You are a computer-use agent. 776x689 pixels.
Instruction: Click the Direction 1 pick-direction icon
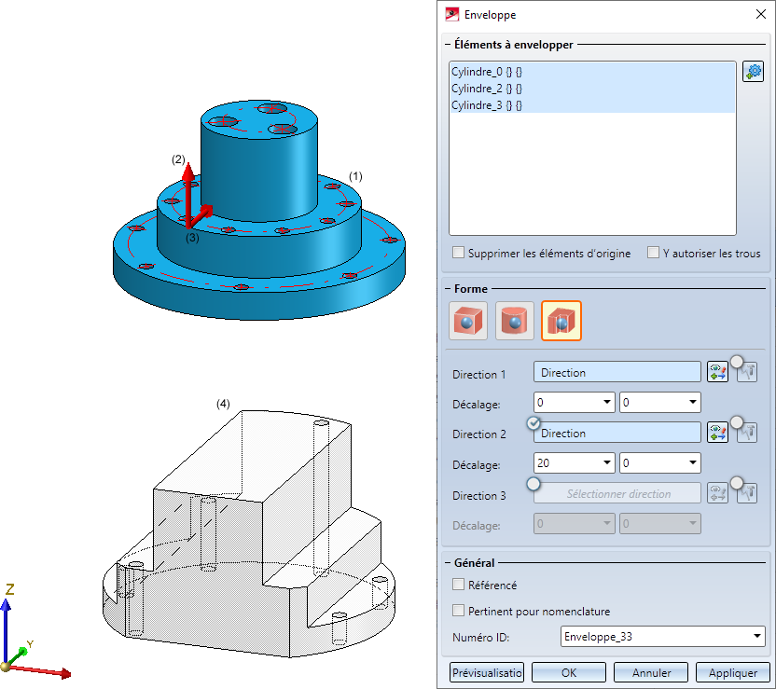tap(717, 373)
